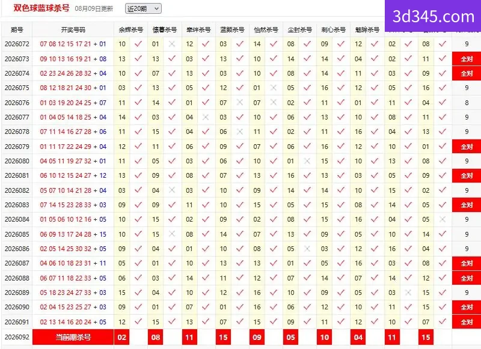This screenshot has width=481, height=349.
Task: Click the gray X mark in row 2026080
Action: pyautogui.click(x=307, y=161)
